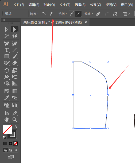Screen dimensions: 135x163
Task: Apply solid Color mode button
Action: pyautogui.click(x=5, y=143)
